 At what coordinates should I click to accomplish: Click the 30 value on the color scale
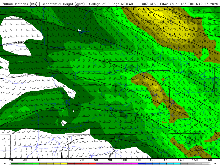[x=25, y=160]
